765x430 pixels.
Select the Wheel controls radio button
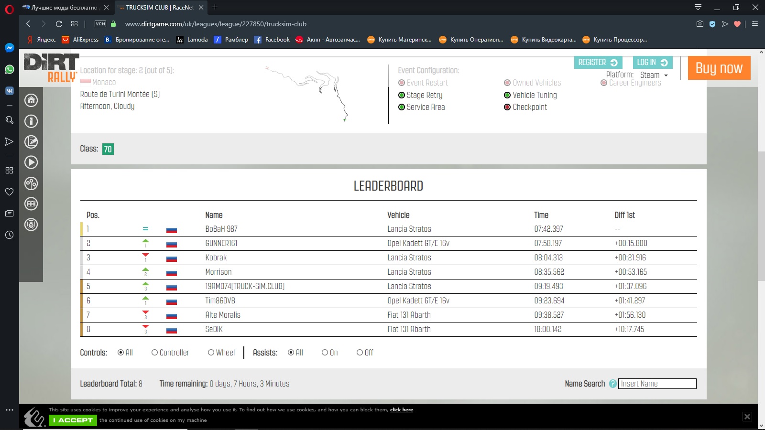click(211, 353)
